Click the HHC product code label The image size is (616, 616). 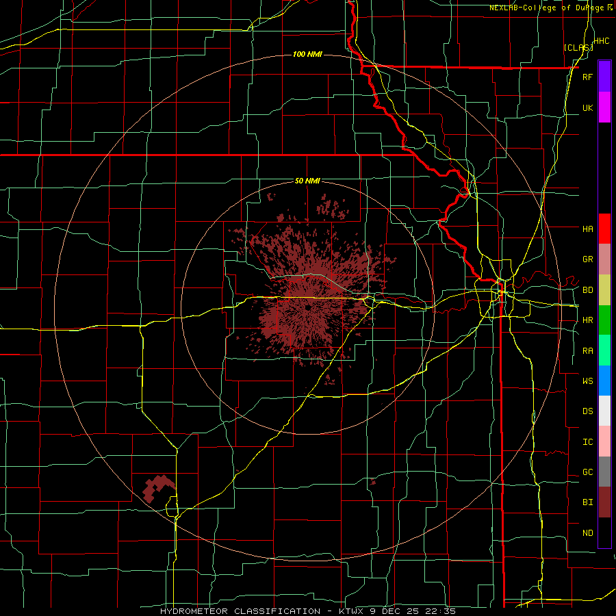click(602, 41)
